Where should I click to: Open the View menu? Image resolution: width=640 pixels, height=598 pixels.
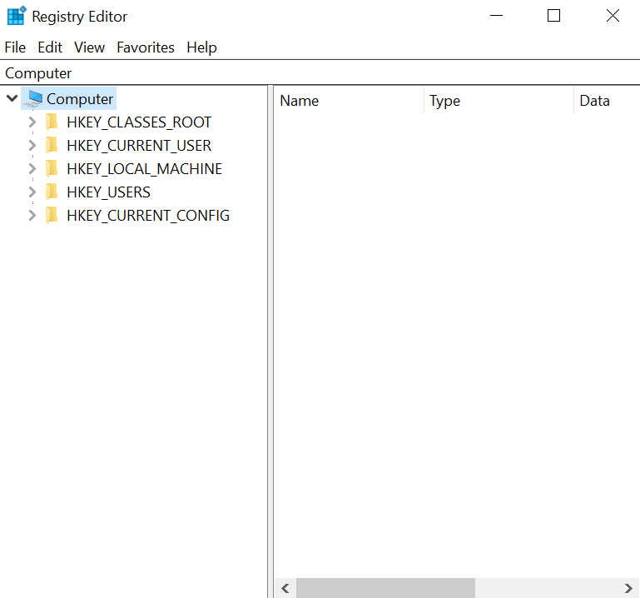tap(89, 47)
